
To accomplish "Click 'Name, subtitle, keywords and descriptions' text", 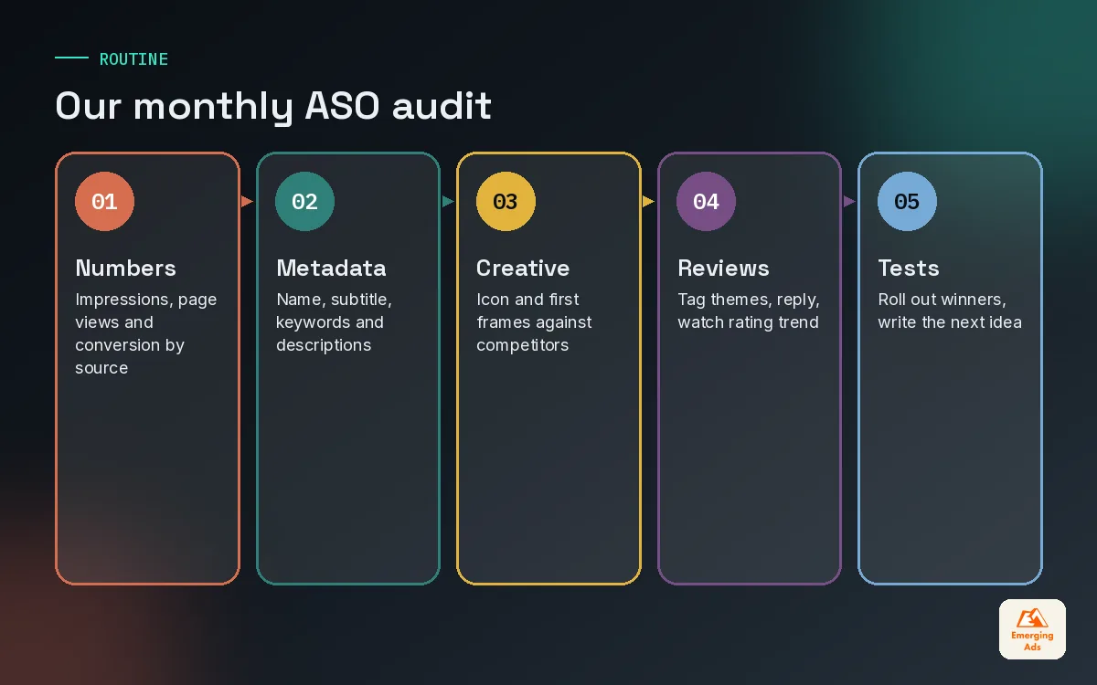I will 334,322.
